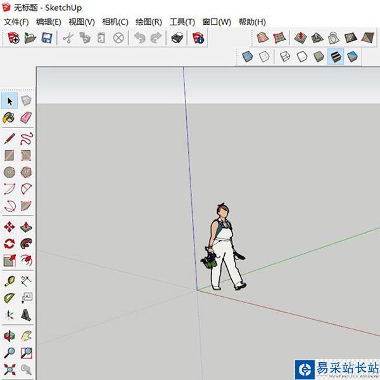Select the Follow Me tool

click(26, 244)
